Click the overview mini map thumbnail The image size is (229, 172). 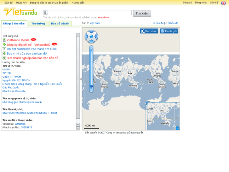pyautogui.click(x=163, y=116)
